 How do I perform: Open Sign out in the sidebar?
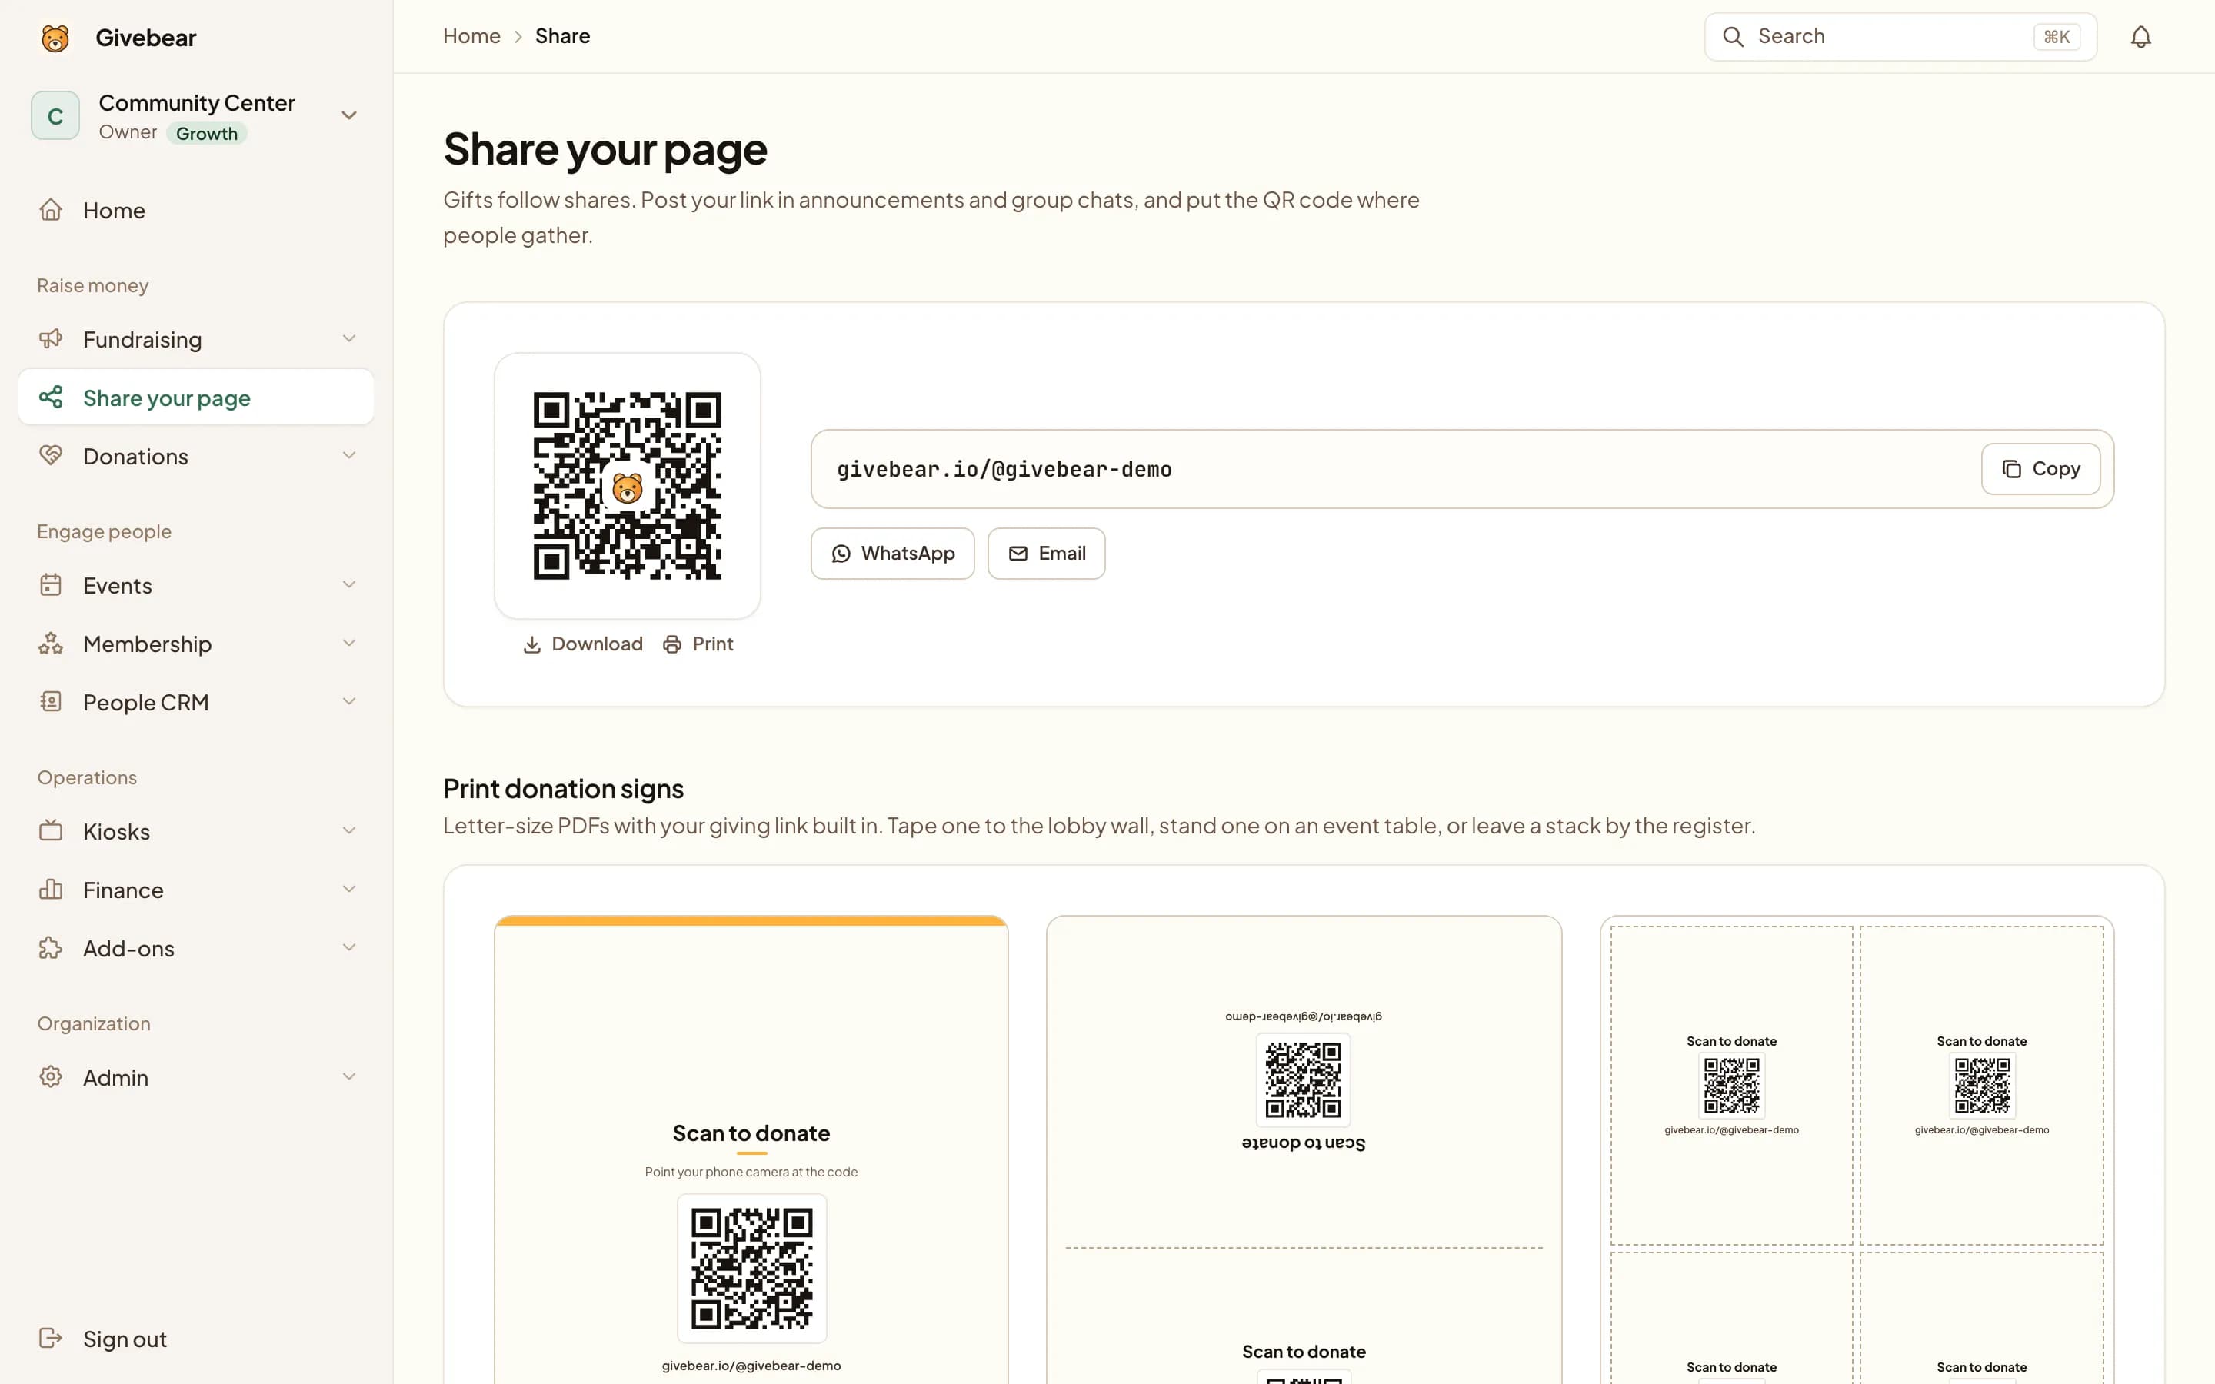(x=196, y=1338)
